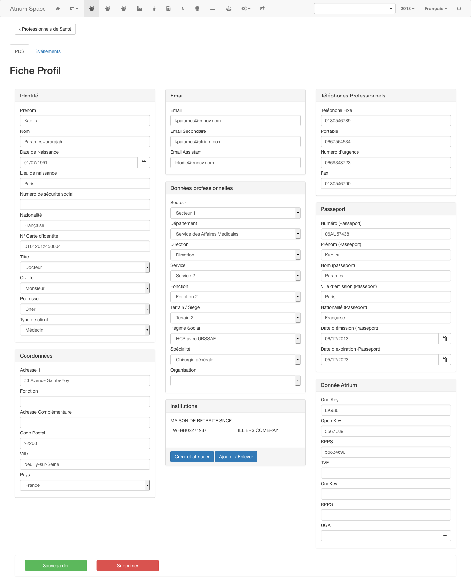471x583 pixels.
Task: Open the gears settings dropdown menu
Action: [x=246, y=9]
